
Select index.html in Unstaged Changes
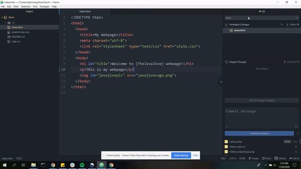(262, 31)
